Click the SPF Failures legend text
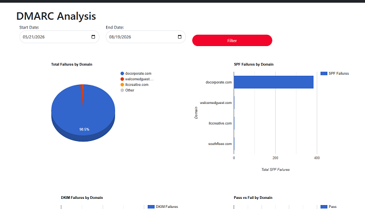The height and width of the screenshot is (209, 365). 339,74
